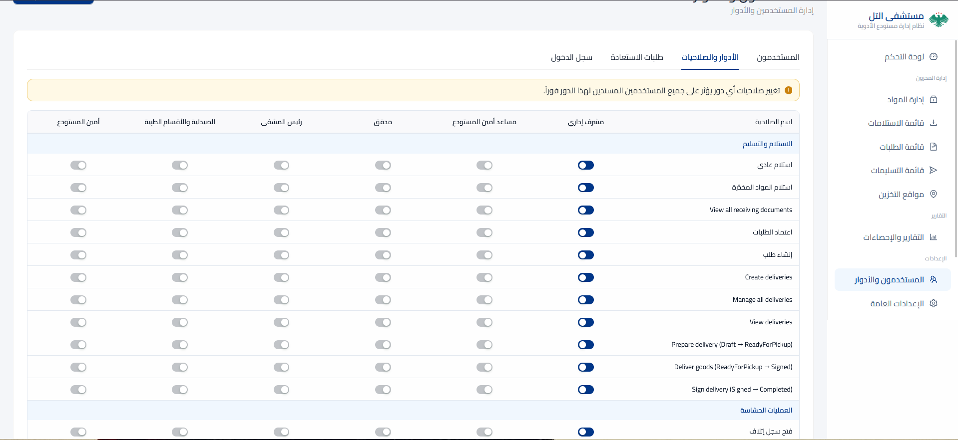Select the الأدوار والصلاحيات tab
Screen dimensions: 958x440
click(x=710, y=57)
